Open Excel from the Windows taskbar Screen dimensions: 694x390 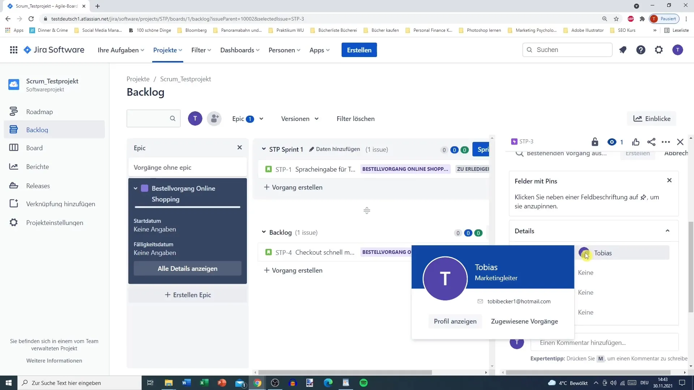[x=204, y=383]
